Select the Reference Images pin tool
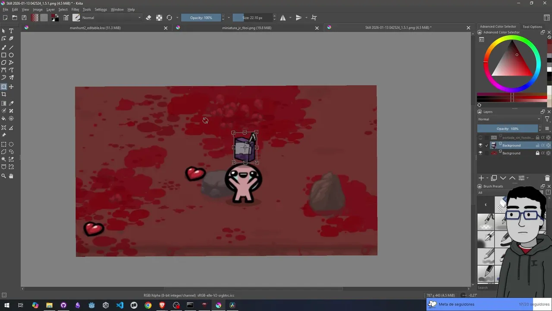This screenshot has width=552, height=311. (4, 135)
